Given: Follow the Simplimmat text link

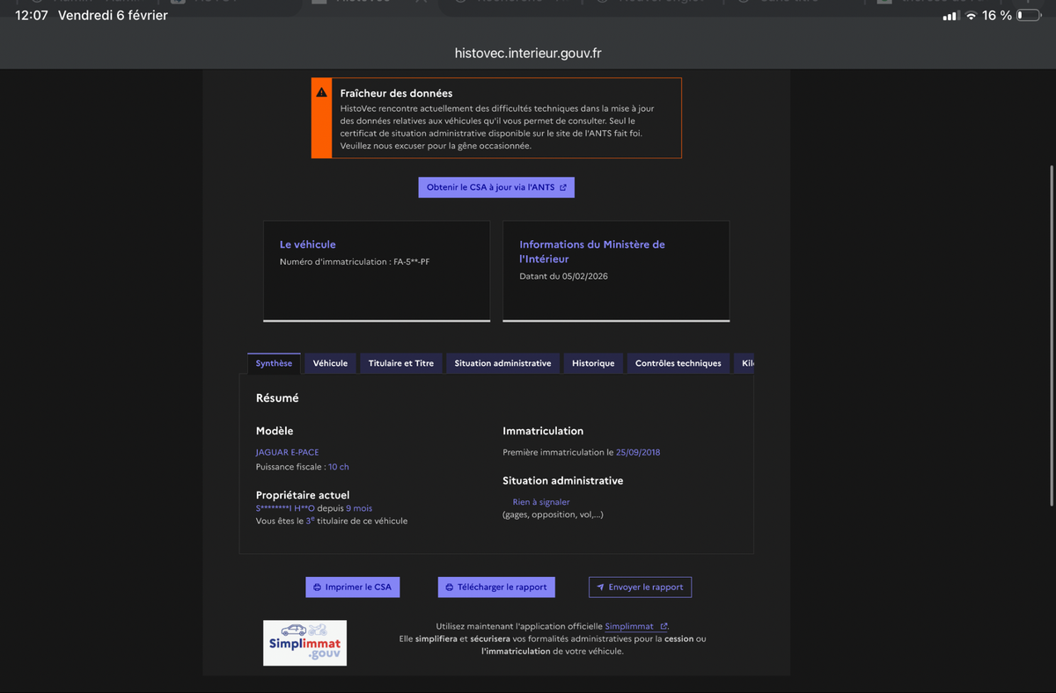Looking at the screenshot, I should tap(629, 626).
